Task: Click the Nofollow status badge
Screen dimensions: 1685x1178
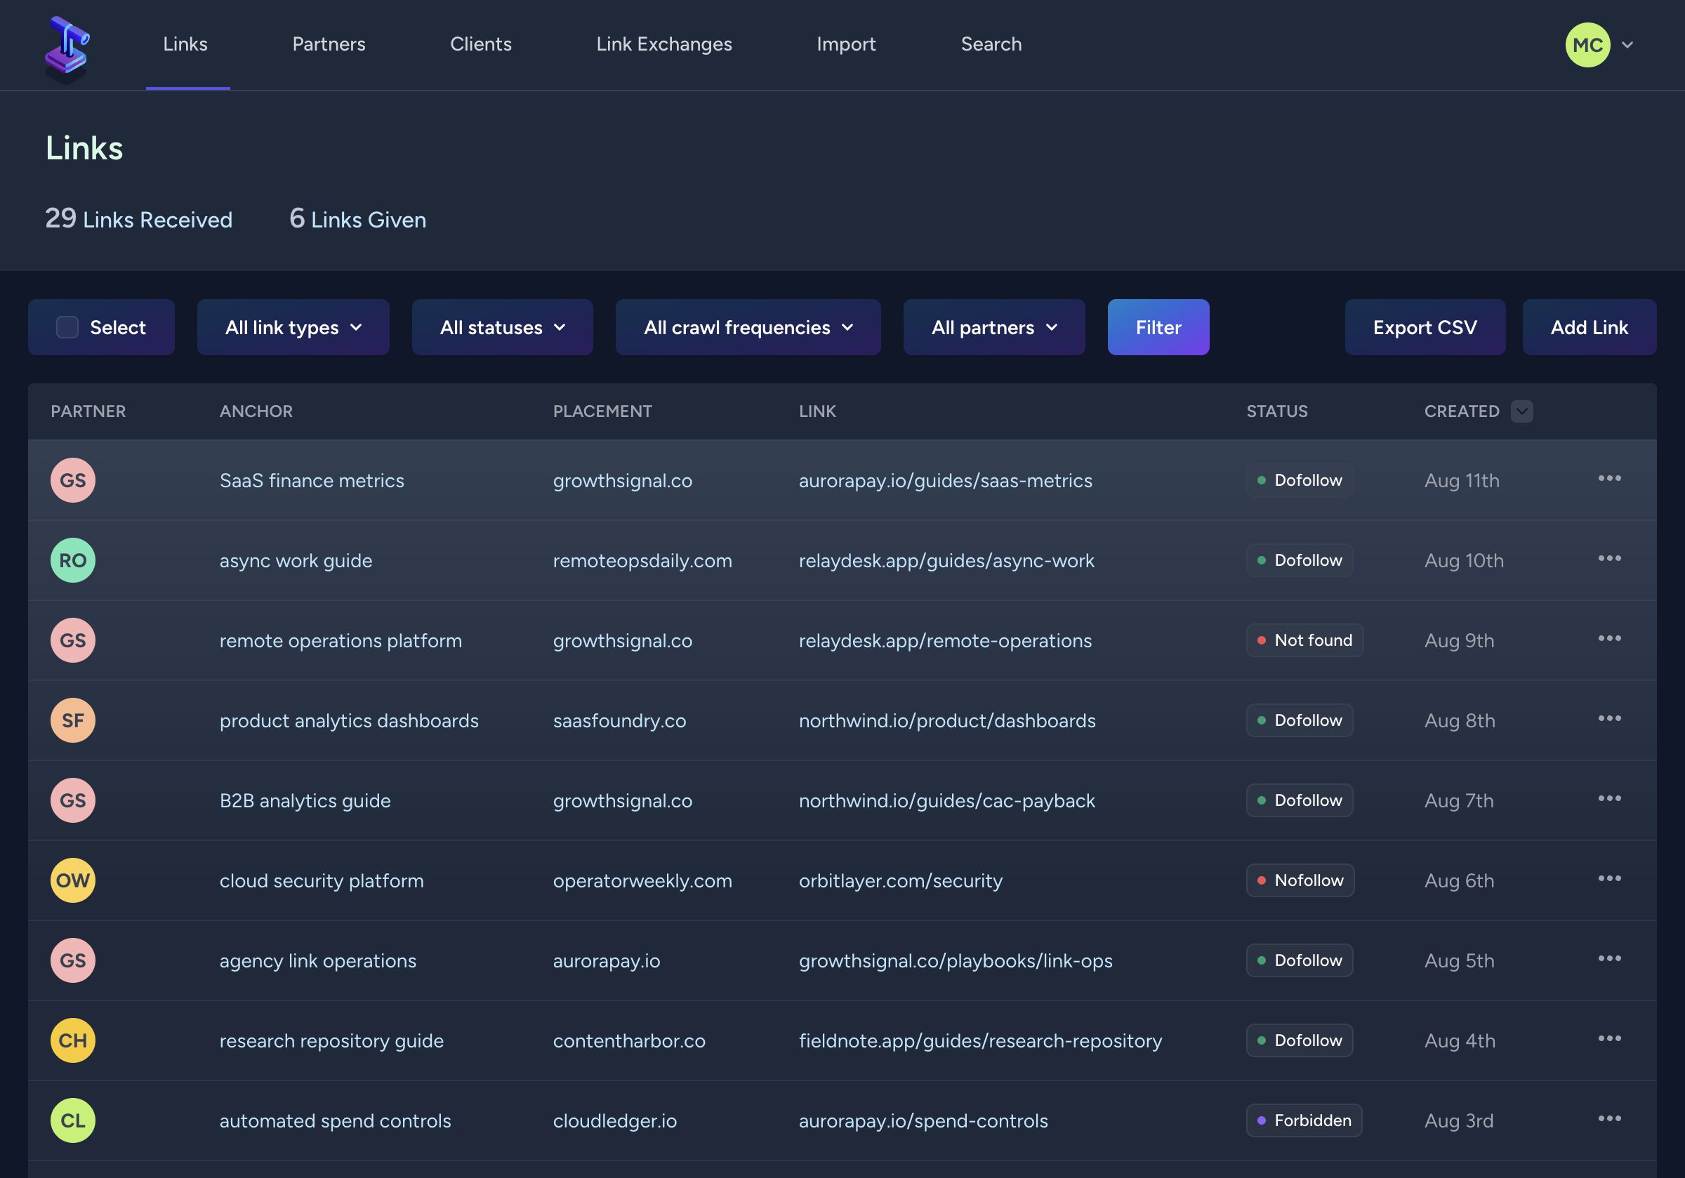Action: point(1300,880)
